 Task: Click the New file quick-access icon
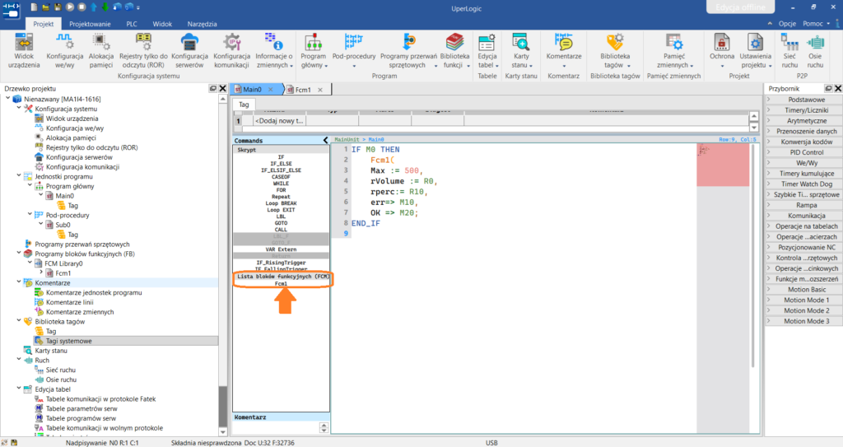pyautogui.click(x=35, y=7)
